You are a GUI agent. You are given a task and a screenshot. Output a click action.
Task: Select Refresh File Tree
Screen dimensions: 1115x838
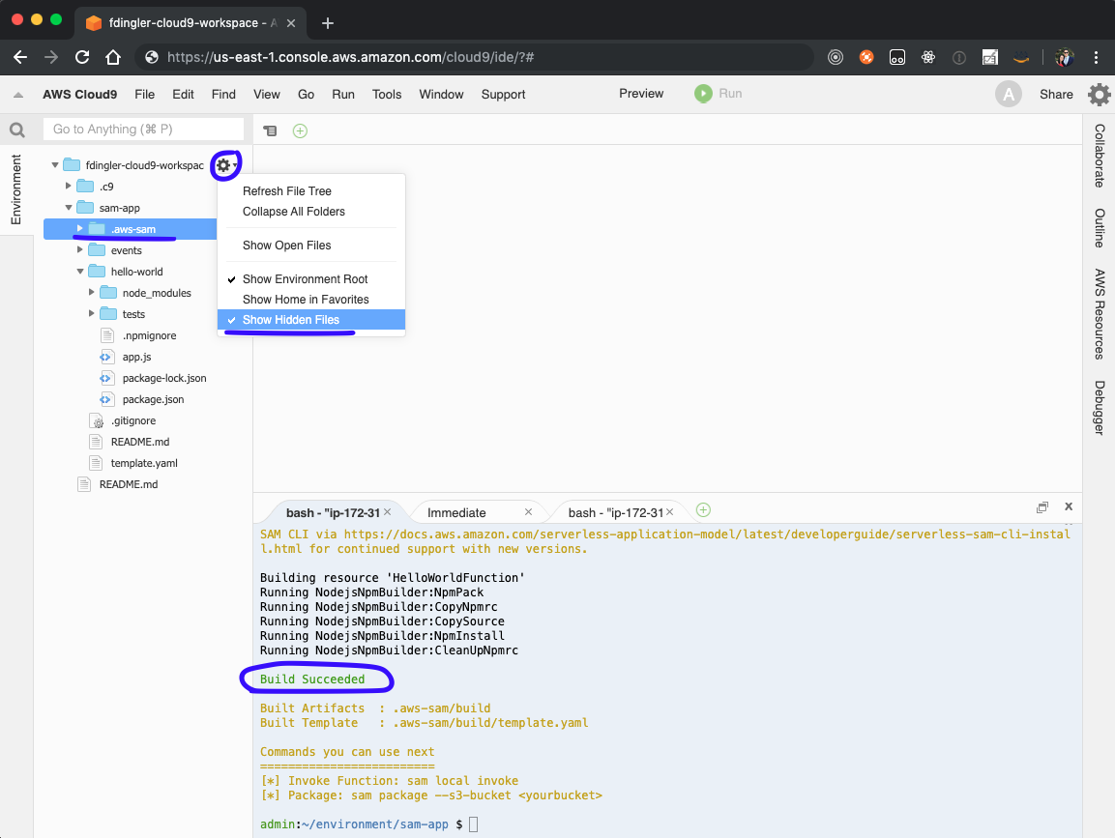pos(311,191)
